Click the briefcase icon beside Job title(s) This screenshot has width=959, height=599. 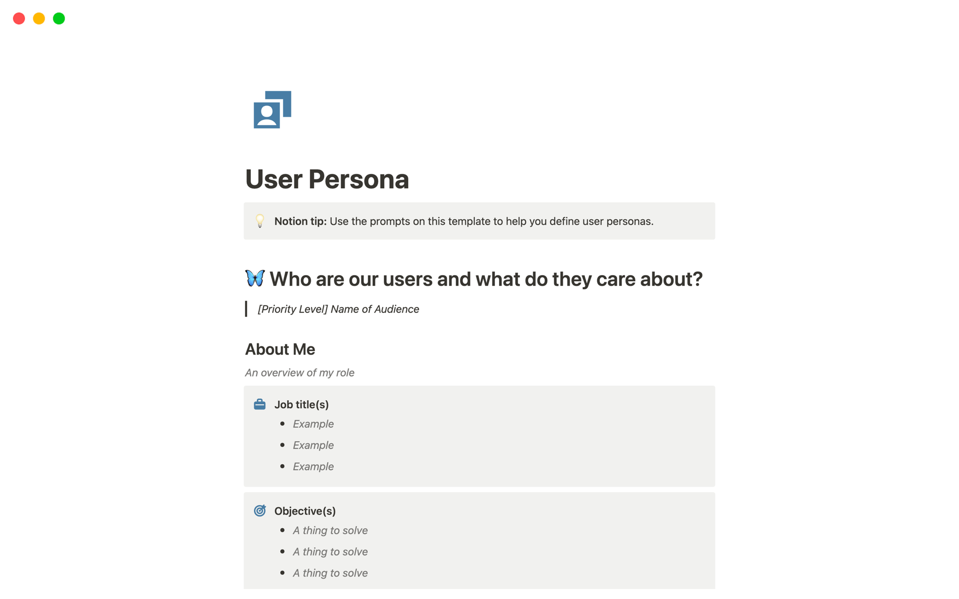(x=260, y=404)
